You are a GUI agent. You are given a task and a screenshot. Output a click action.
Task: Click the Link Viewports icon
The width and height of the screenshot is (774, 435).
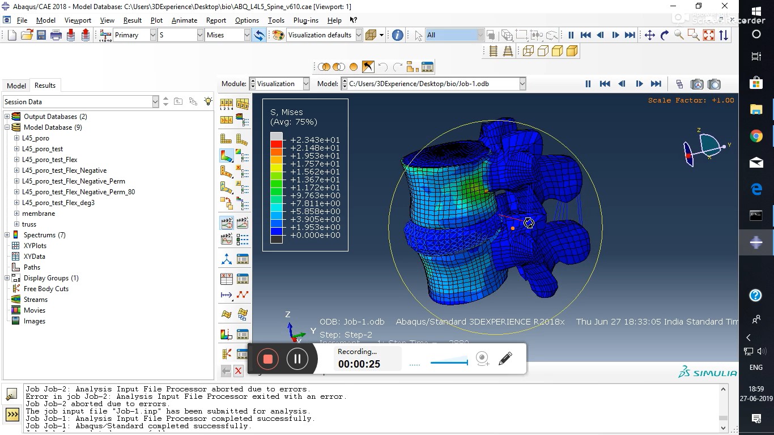pos(679,84)
